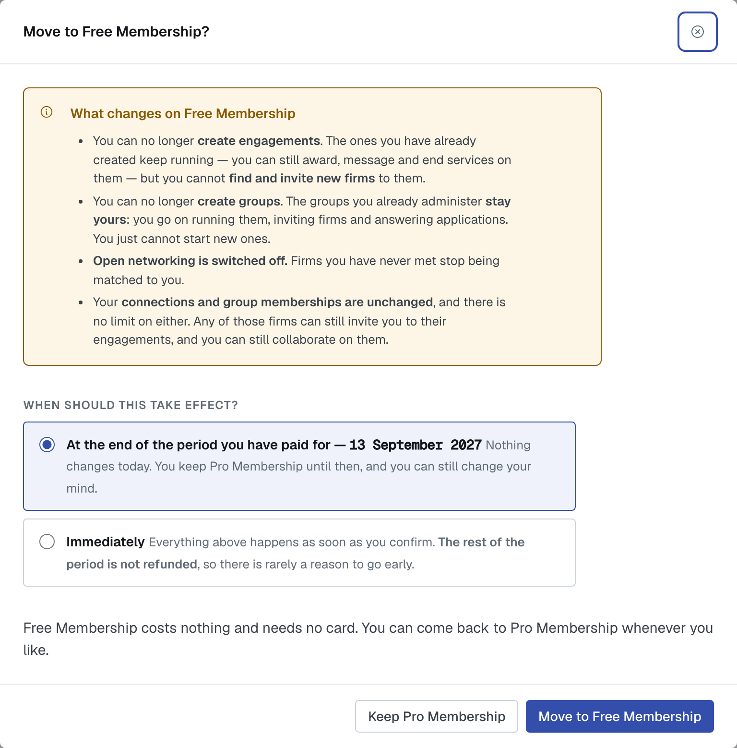Viewport: 737px width, 748px height.
Task: Click the bold 'find and invite new firms' text
Action: (x=302, y=178)
